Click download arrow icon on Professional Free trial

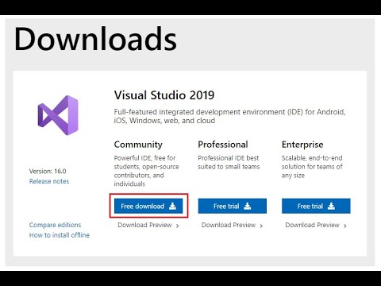[x=248, y=206]
